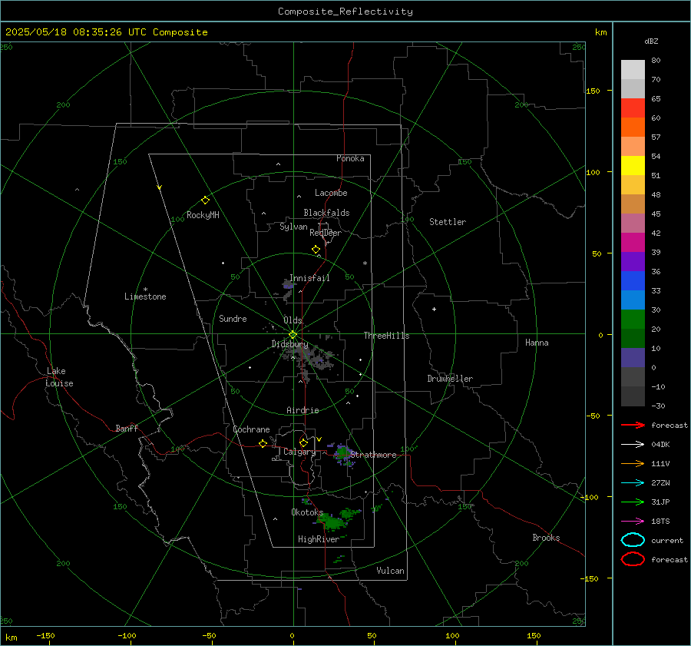
Task: Click the Didsbury city label
Action: [289, 344]
